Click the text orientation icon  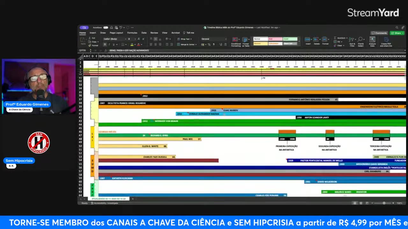167,39
